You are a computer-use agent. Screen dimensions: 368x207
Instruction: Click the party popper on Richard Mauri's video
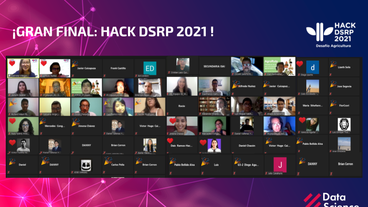point(12,102)
